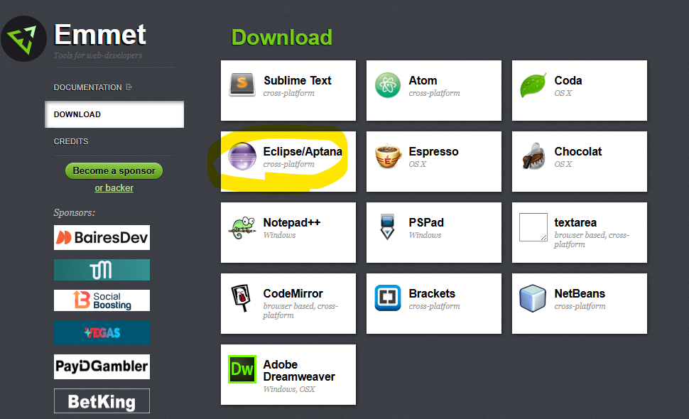Click the Dreamweaver Dw icon

click(242, 369)
